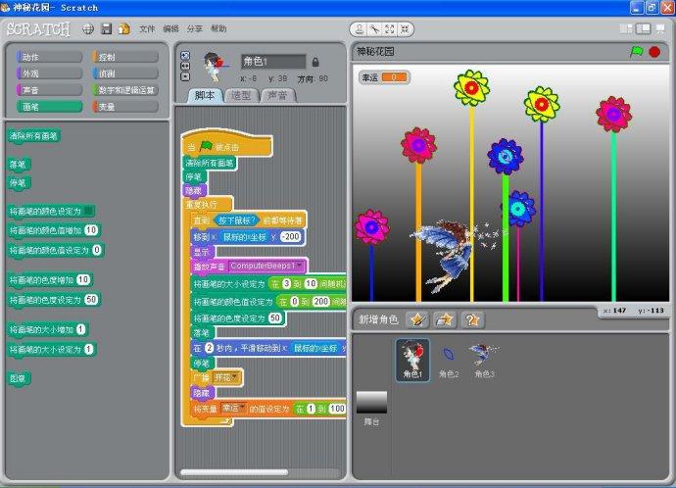
Task: Select the 变量 block category
Action: pyautogui.click(x=125, y=107)
